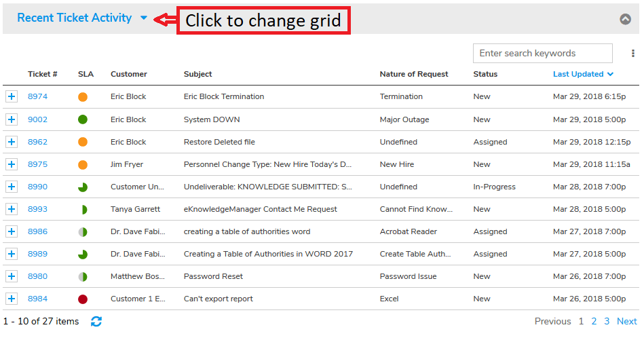Expand ticket 8993 row details
The height and width of the screenshot is (338, 644).
point(12,209)
